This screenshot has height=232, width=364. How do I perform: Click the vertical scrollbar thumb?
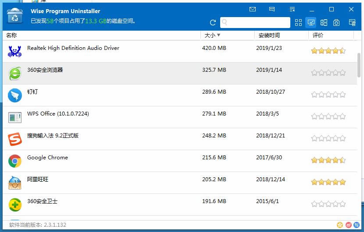point(359,65)
